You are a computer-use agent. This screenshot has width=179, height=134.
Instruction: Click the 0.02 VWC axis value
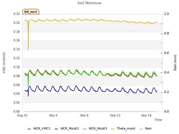17,102
